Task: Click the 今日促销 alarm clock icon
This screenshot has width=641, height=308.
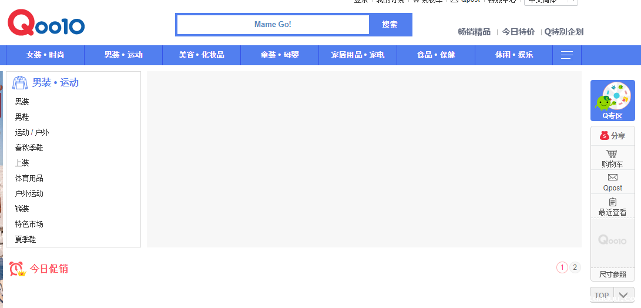Action: tap(17, 269)
